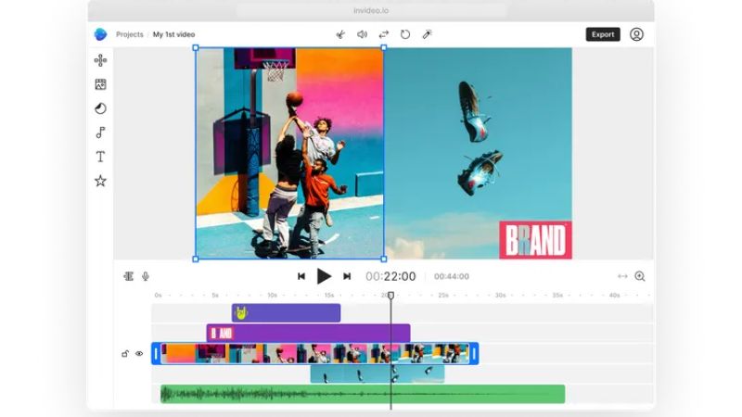Click the swap arrows icon in toolbar
Viewport: 742px width, 417px height.
[x=383, y=34]
